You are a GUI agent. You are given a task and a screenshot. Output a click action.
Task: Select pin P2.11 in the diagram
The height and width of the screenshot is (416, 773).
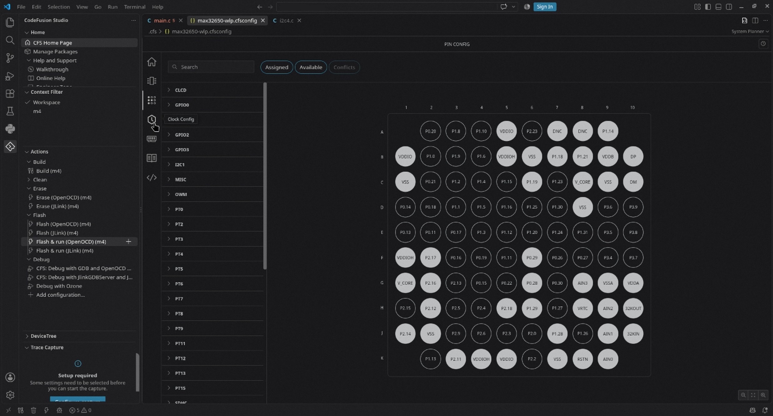tap(456, 359)
